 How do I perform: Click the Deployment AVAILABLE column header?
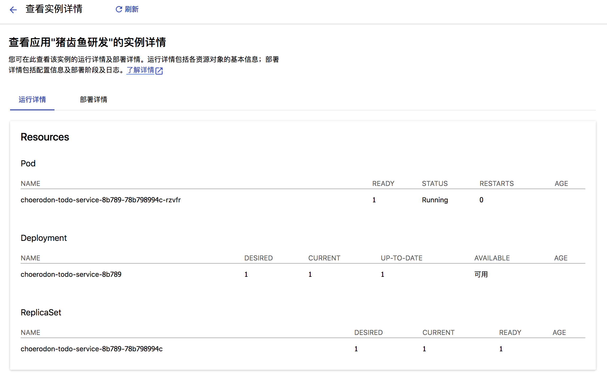click(x=492, y=258)
